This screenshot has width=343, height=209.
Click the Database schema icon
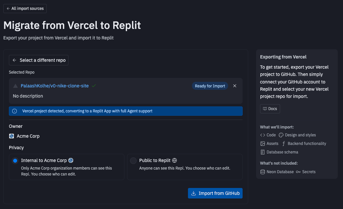pos(263,152)
